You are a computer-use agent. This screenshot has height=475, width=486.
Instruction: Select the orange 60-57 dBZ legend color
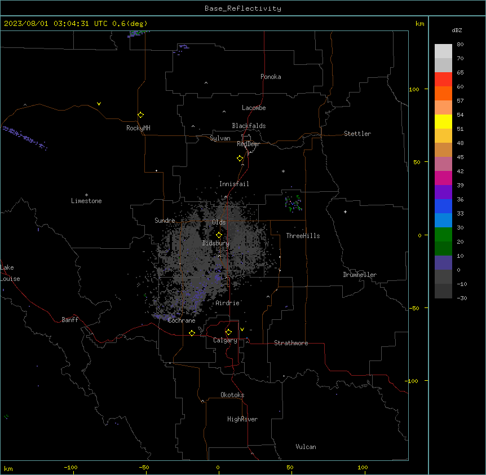[x=443, y=93]
